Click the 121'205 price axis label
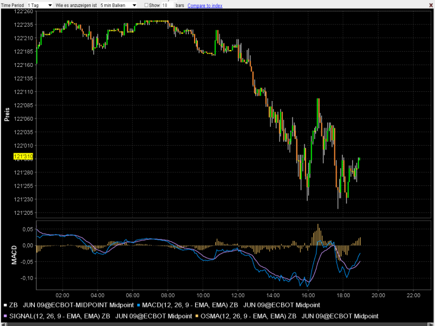This screenshot has height=326, width=435. click(x=23, y=213)
